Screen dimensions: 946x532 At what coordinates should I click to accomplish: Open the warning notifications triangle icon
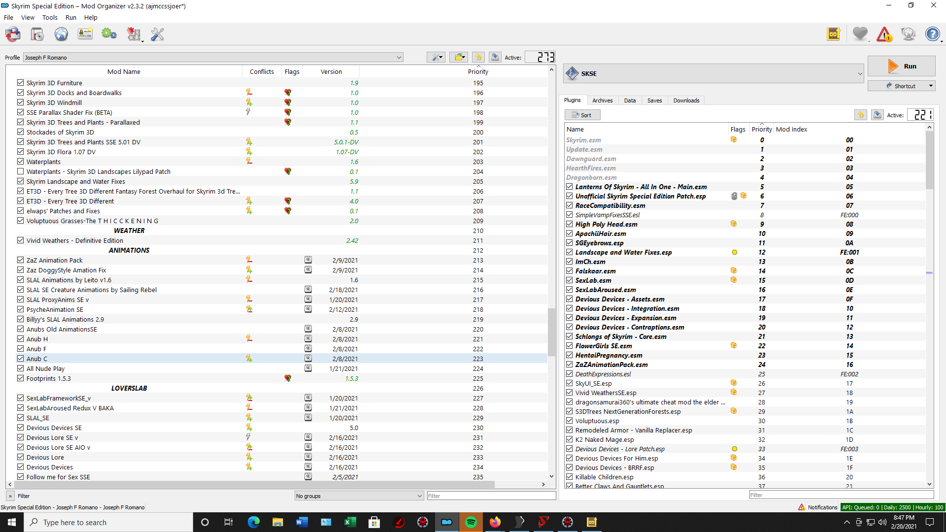(x=884, y=34)
